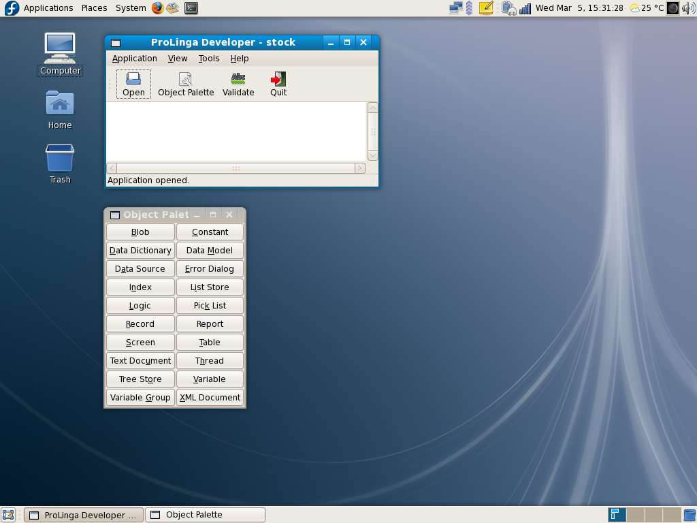The width and height of the screenshot is (697, 523).
Task: Click the signal strength bars tray icon
Action: (525, 8)
